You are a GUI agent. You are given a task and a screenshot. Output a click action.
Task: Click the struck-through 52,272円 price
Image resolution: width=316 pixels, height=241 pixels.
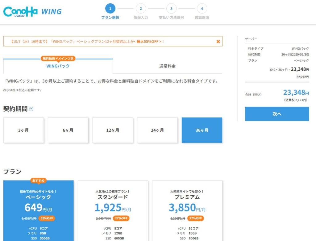coord(303,77)
